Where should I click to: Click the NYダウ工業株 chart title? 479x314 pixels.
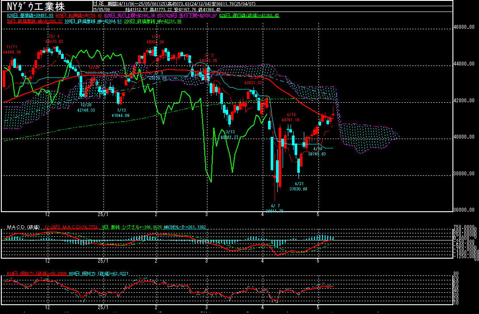pyautogui.click(x=35, y=6)
